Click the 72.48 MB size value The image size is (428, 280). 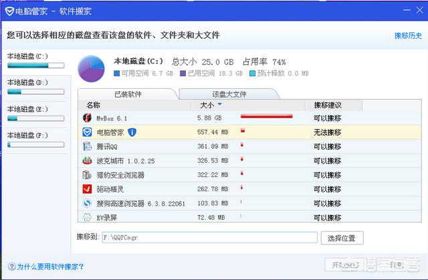[211, 217]
